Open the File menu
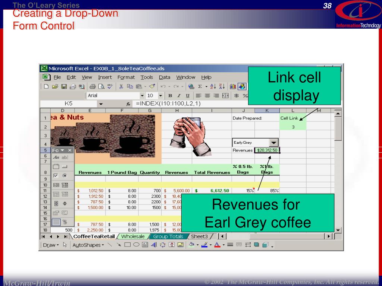Screen dimensions: 382x286 (57, 77)
